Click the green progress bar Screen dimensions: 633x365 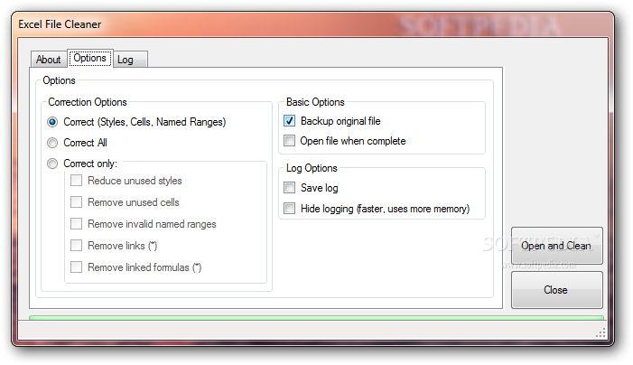click(x=316, y=318)
